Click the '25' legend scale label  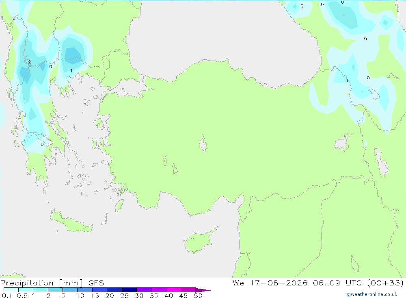click(x=124, y=296)
